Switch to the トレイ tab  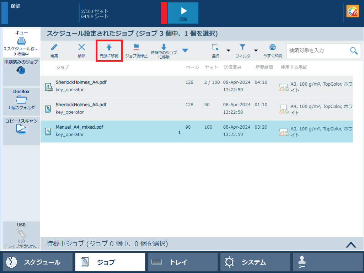(x=182, y=262)
